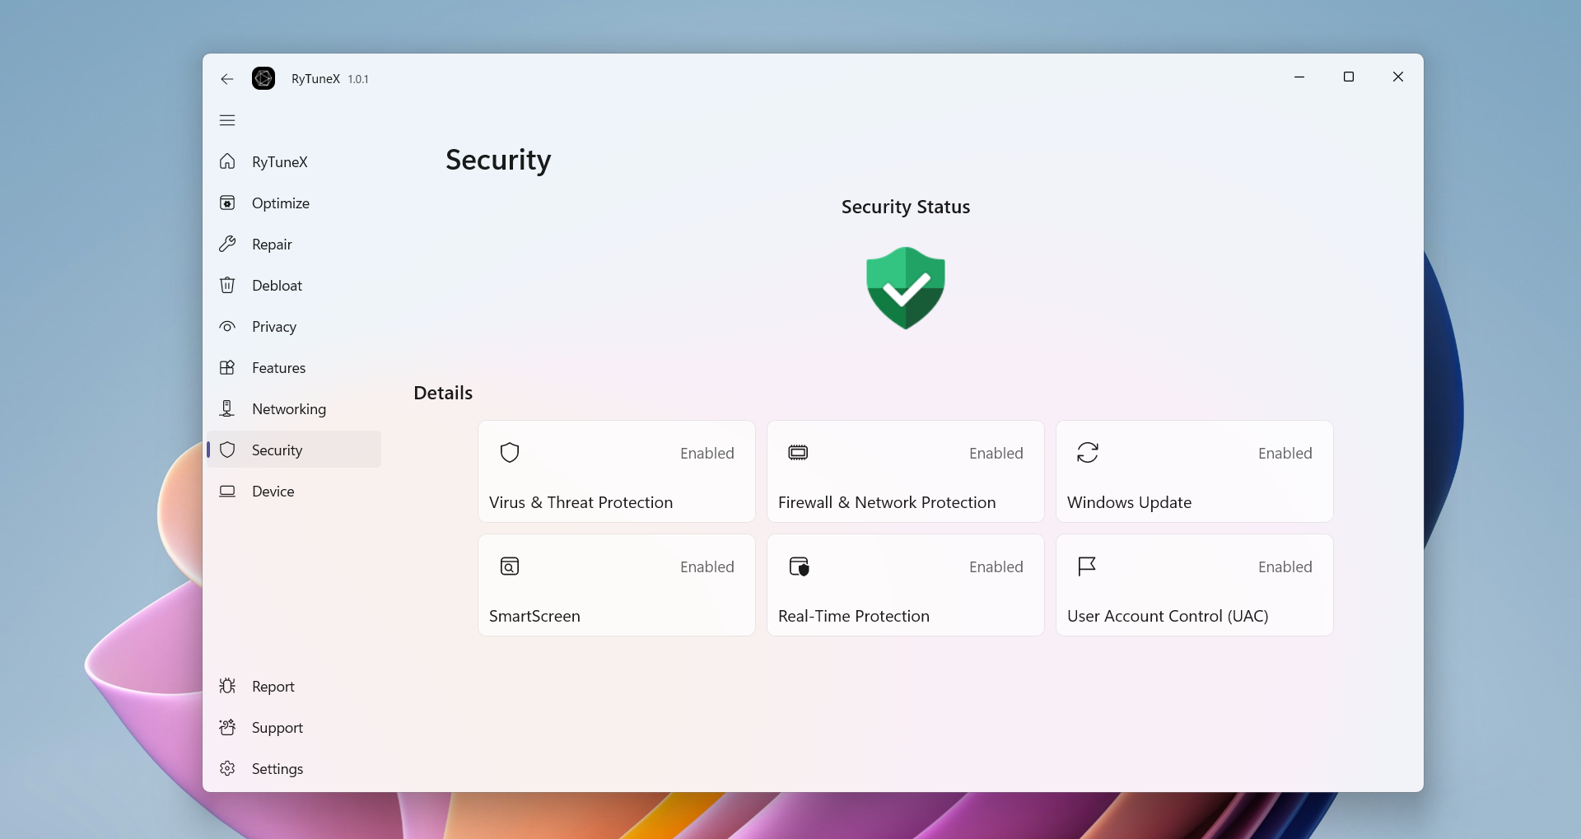
Task: Click the green security status shield
Action: [906, 288]
